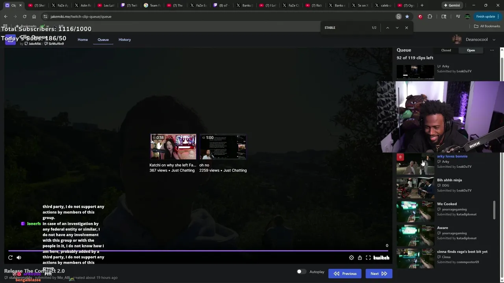Play suggested clip 'oh no'
Image resolution: width=504 pixels, height=283 pixels.
(223, 147)
